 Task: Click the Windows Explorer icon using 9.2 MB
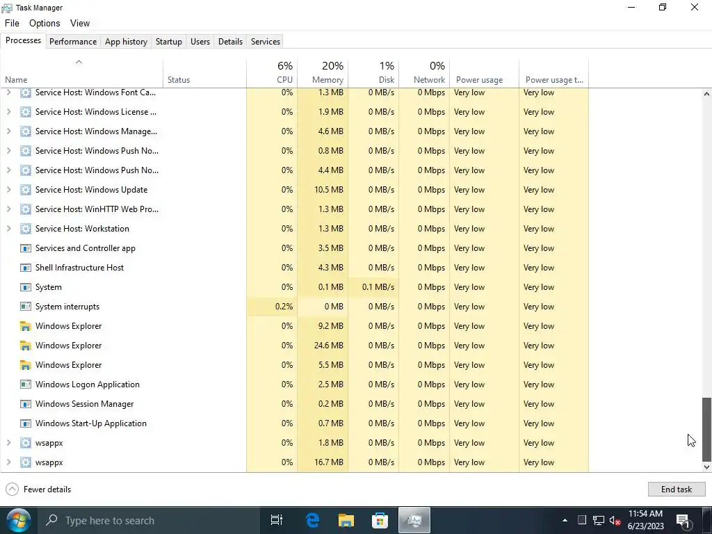[26, 326]
